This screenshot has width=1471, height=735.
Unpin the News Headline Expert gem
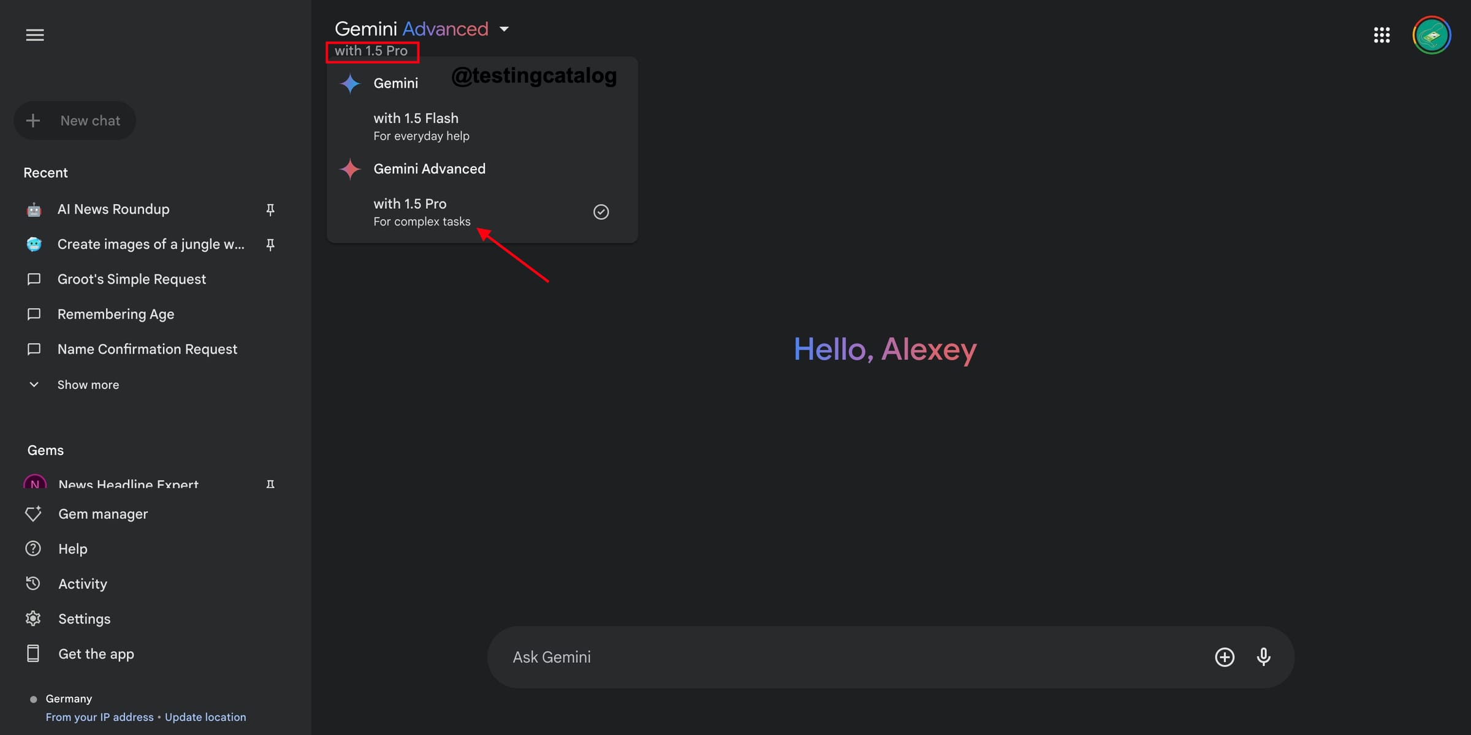point(270,484)
